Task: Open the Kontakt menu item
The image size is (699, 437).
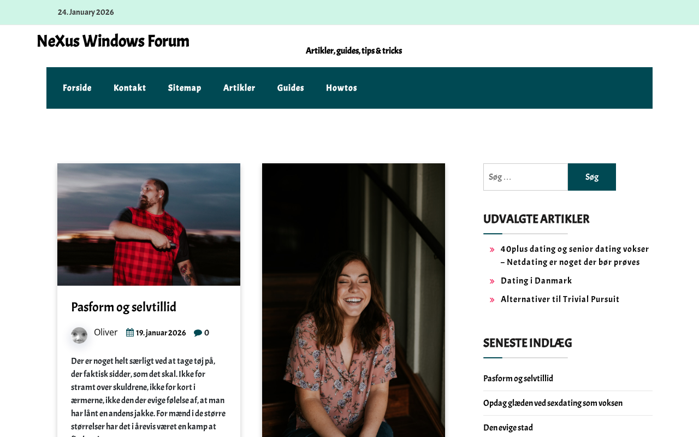Action: coord(129,88)
